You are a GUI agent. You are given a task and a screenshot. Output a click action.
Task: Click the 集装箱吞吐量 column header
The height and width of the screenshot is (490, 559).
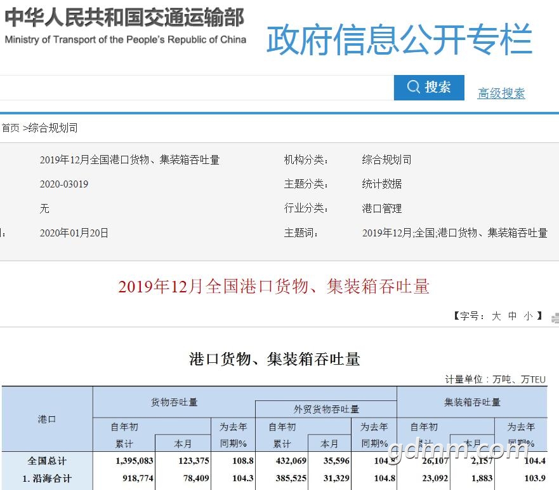click(472, 402)
